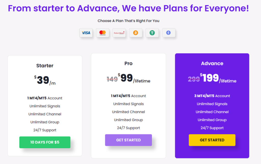This screenshot has height=164, width=261.
Task: Click the $39/m Starter price
Action: tap(45, 80)
